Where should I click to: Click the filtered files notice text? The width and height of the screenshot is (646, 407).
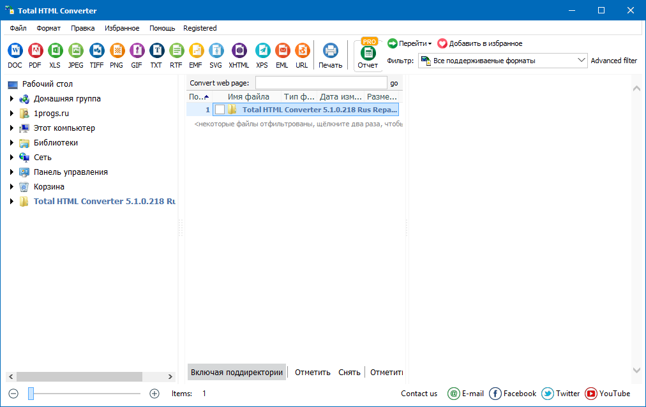pos(298,124)
